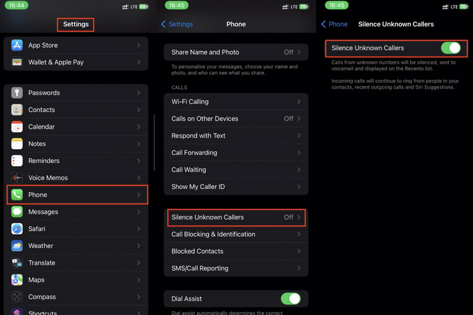This screenshot has height=315, width=473.
Task: Click the Wi-Fi Calling label
Action: tap(190, 101)
